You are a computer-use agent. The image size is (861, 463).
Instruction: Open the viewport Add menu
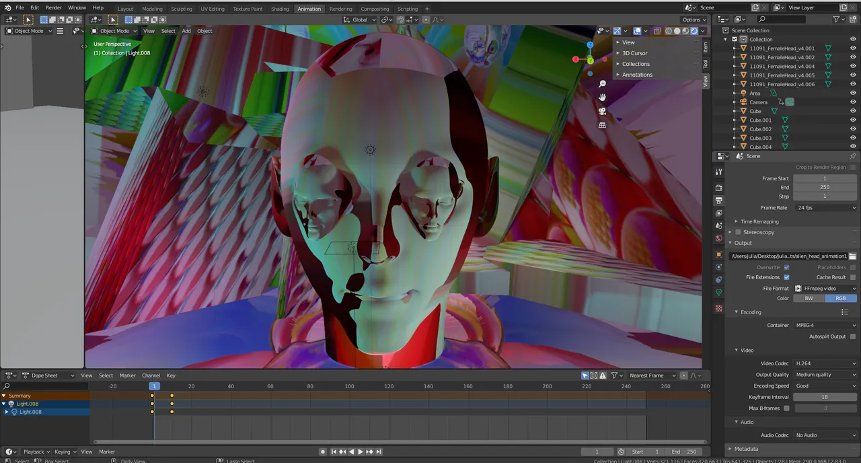click(x=186, y=31)
